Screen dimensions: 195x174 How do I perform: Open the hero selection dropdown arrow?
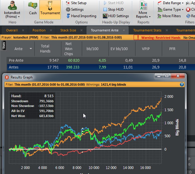19,17
